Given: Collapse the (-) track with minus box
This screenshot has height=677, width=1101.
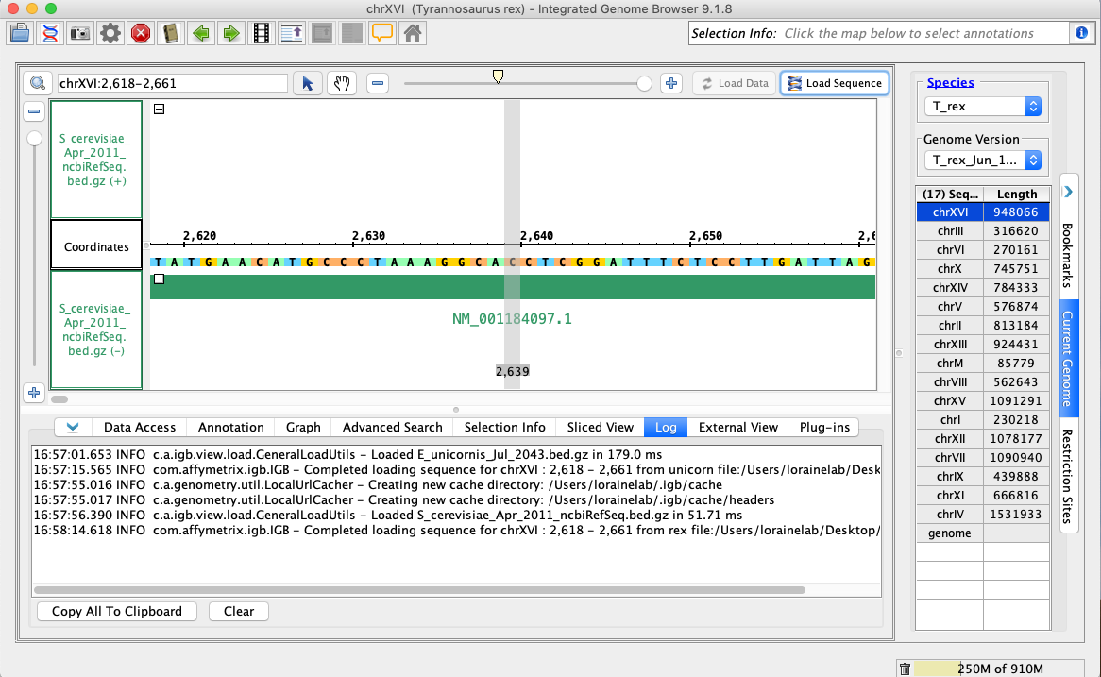Looking at the screenshot, I should [160, 279].
